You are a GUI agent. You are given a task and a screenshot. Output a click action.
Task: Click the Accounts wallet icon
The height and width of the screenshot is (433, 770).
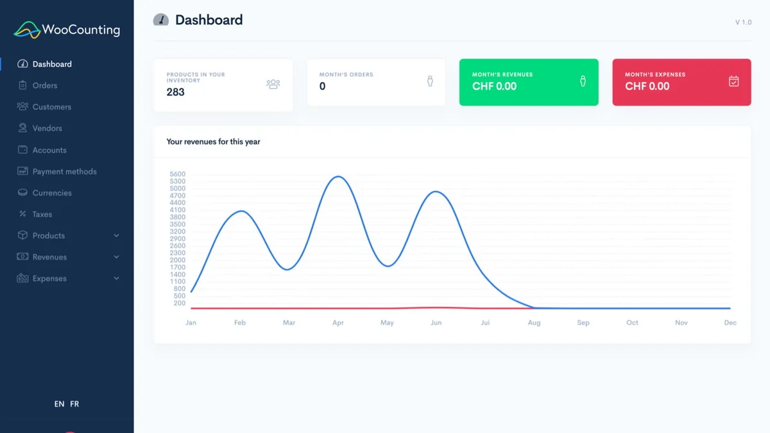22,149
